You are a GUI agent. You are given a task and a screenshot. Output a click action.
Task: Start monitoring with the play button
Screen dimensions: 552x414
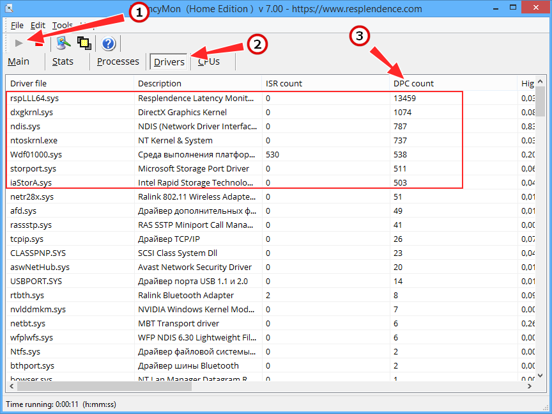[x=19, y=43]
